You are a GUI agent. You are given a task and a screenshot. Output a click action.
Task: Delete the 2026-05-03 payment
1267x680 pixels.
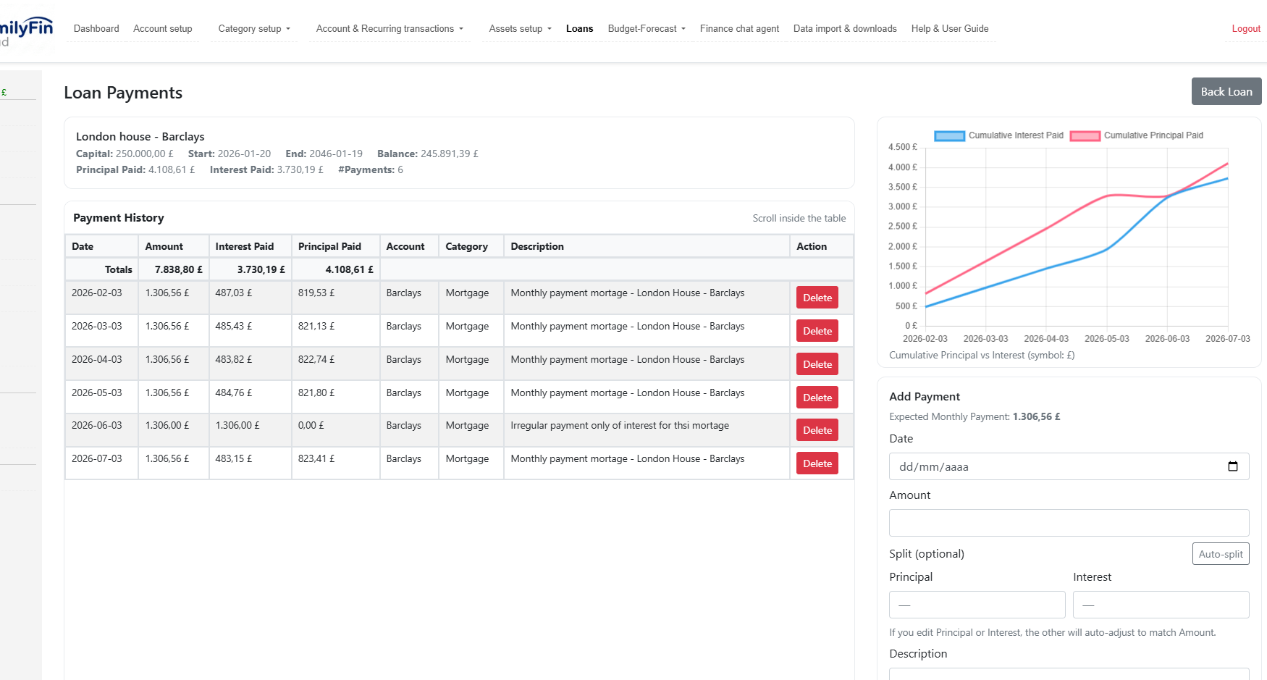tap(817, 398)
